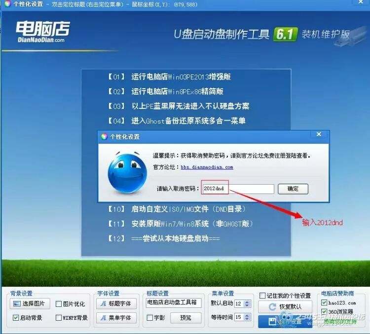The image size is (370, 334).
Task: Click the main window title bar icon
Action: coord(7,3)
